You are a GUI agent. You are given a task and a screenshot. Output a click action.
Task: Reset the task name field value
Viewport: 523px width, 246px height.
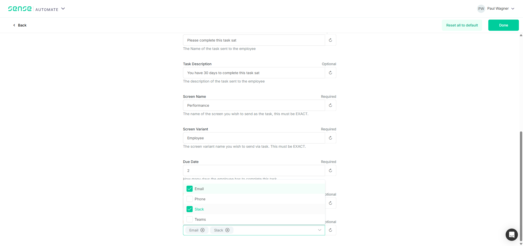[x=330, y=40]
